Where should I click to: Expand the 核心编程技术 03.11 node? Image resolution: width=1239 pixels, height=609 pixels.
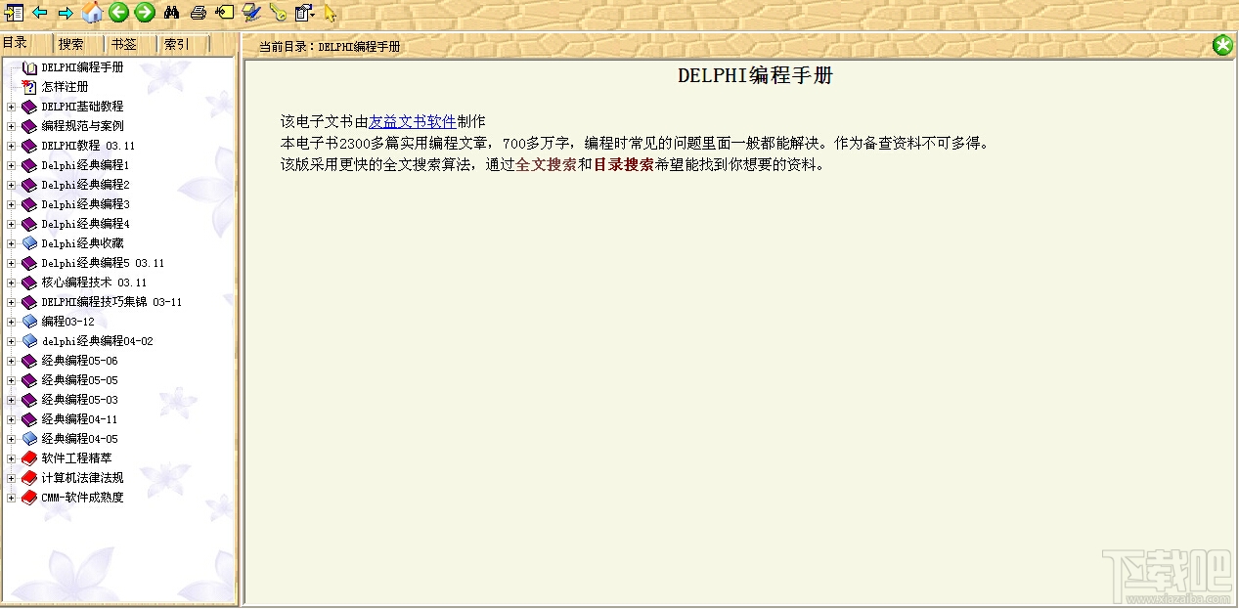[x=12, y=283]
